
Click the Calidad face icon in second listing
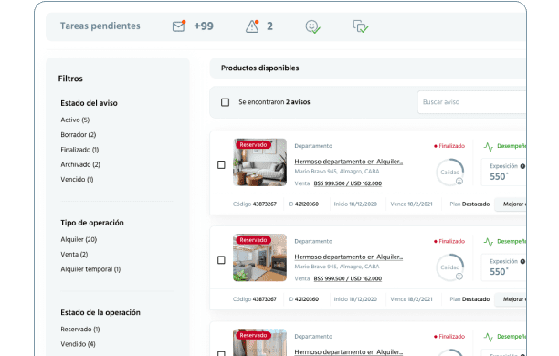click(459, 277)
